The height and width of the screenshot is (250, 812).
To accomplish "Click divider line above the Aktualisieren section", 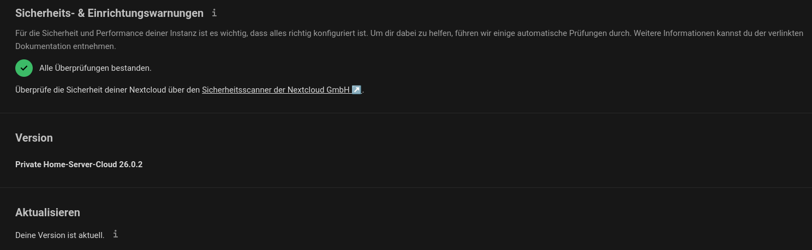I will point(406,187).
